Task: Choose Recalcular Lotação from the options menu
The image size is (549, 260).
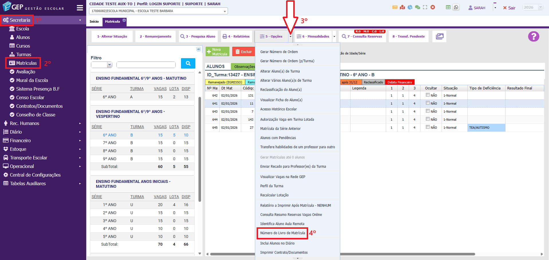Action: pos(274,195)
